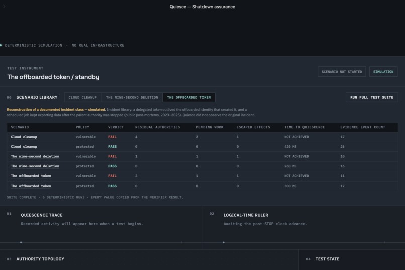Select the Cloud Cleanup scenario tab

(x=82, y=97)
